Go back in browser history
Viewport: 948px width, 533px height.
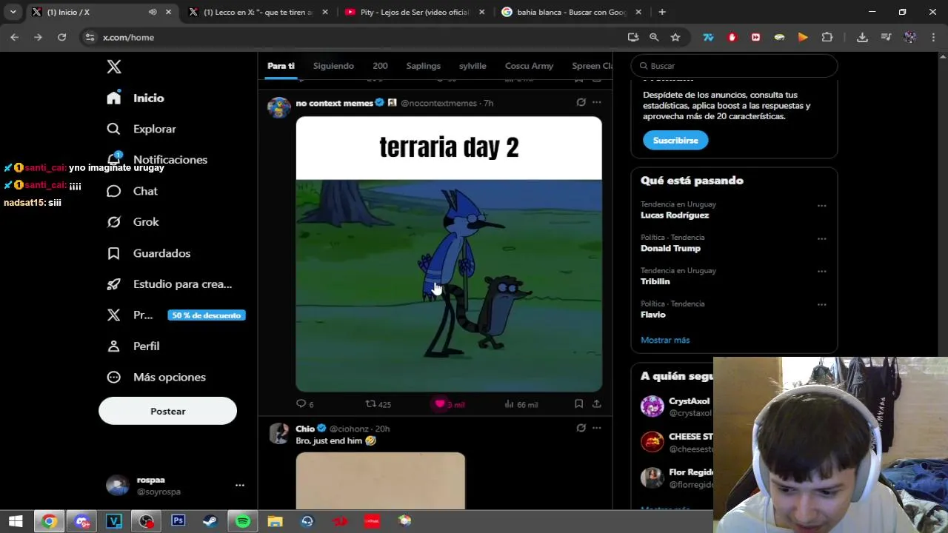pyautogui.click(x=15, y=37)
